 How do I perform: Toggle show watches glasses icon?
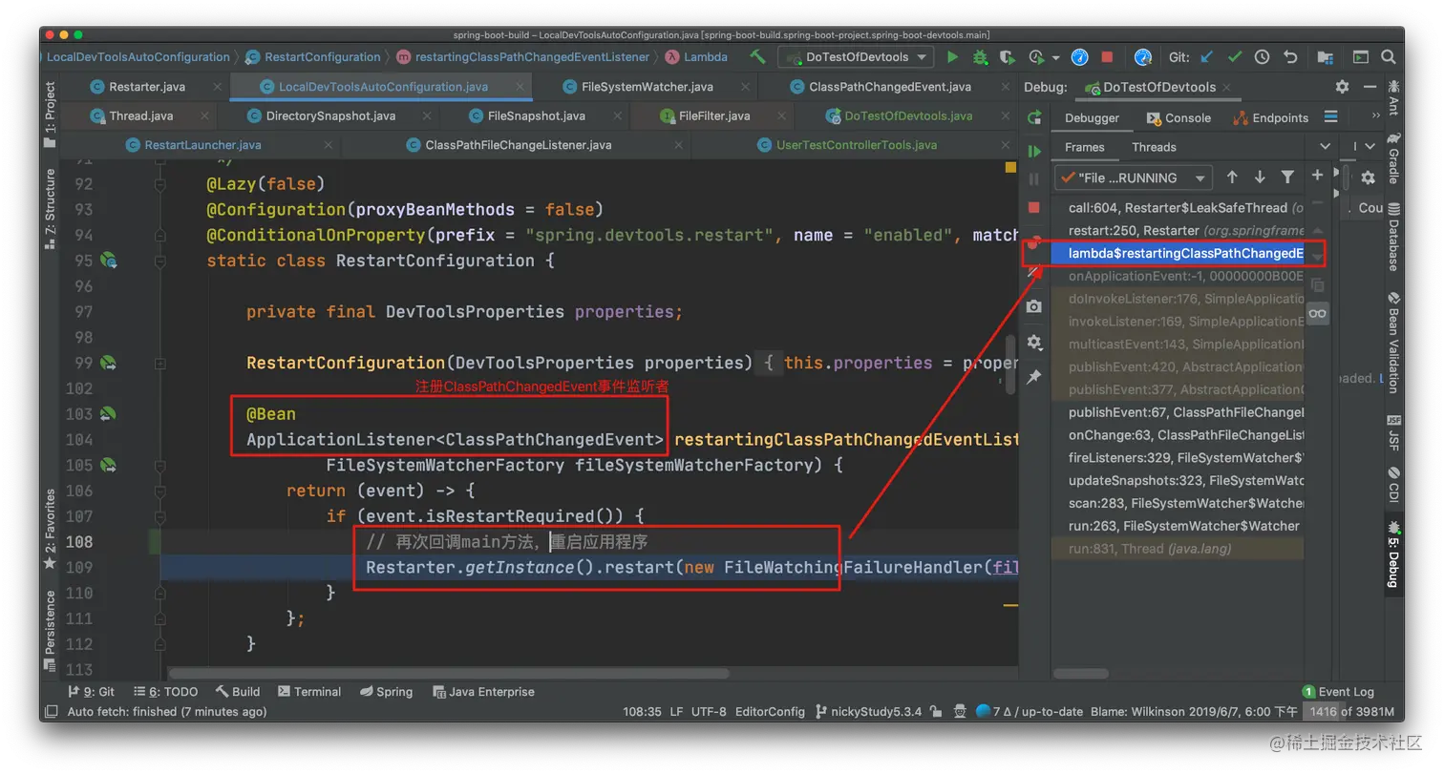pyautogui.click(x=1318, y=313)
